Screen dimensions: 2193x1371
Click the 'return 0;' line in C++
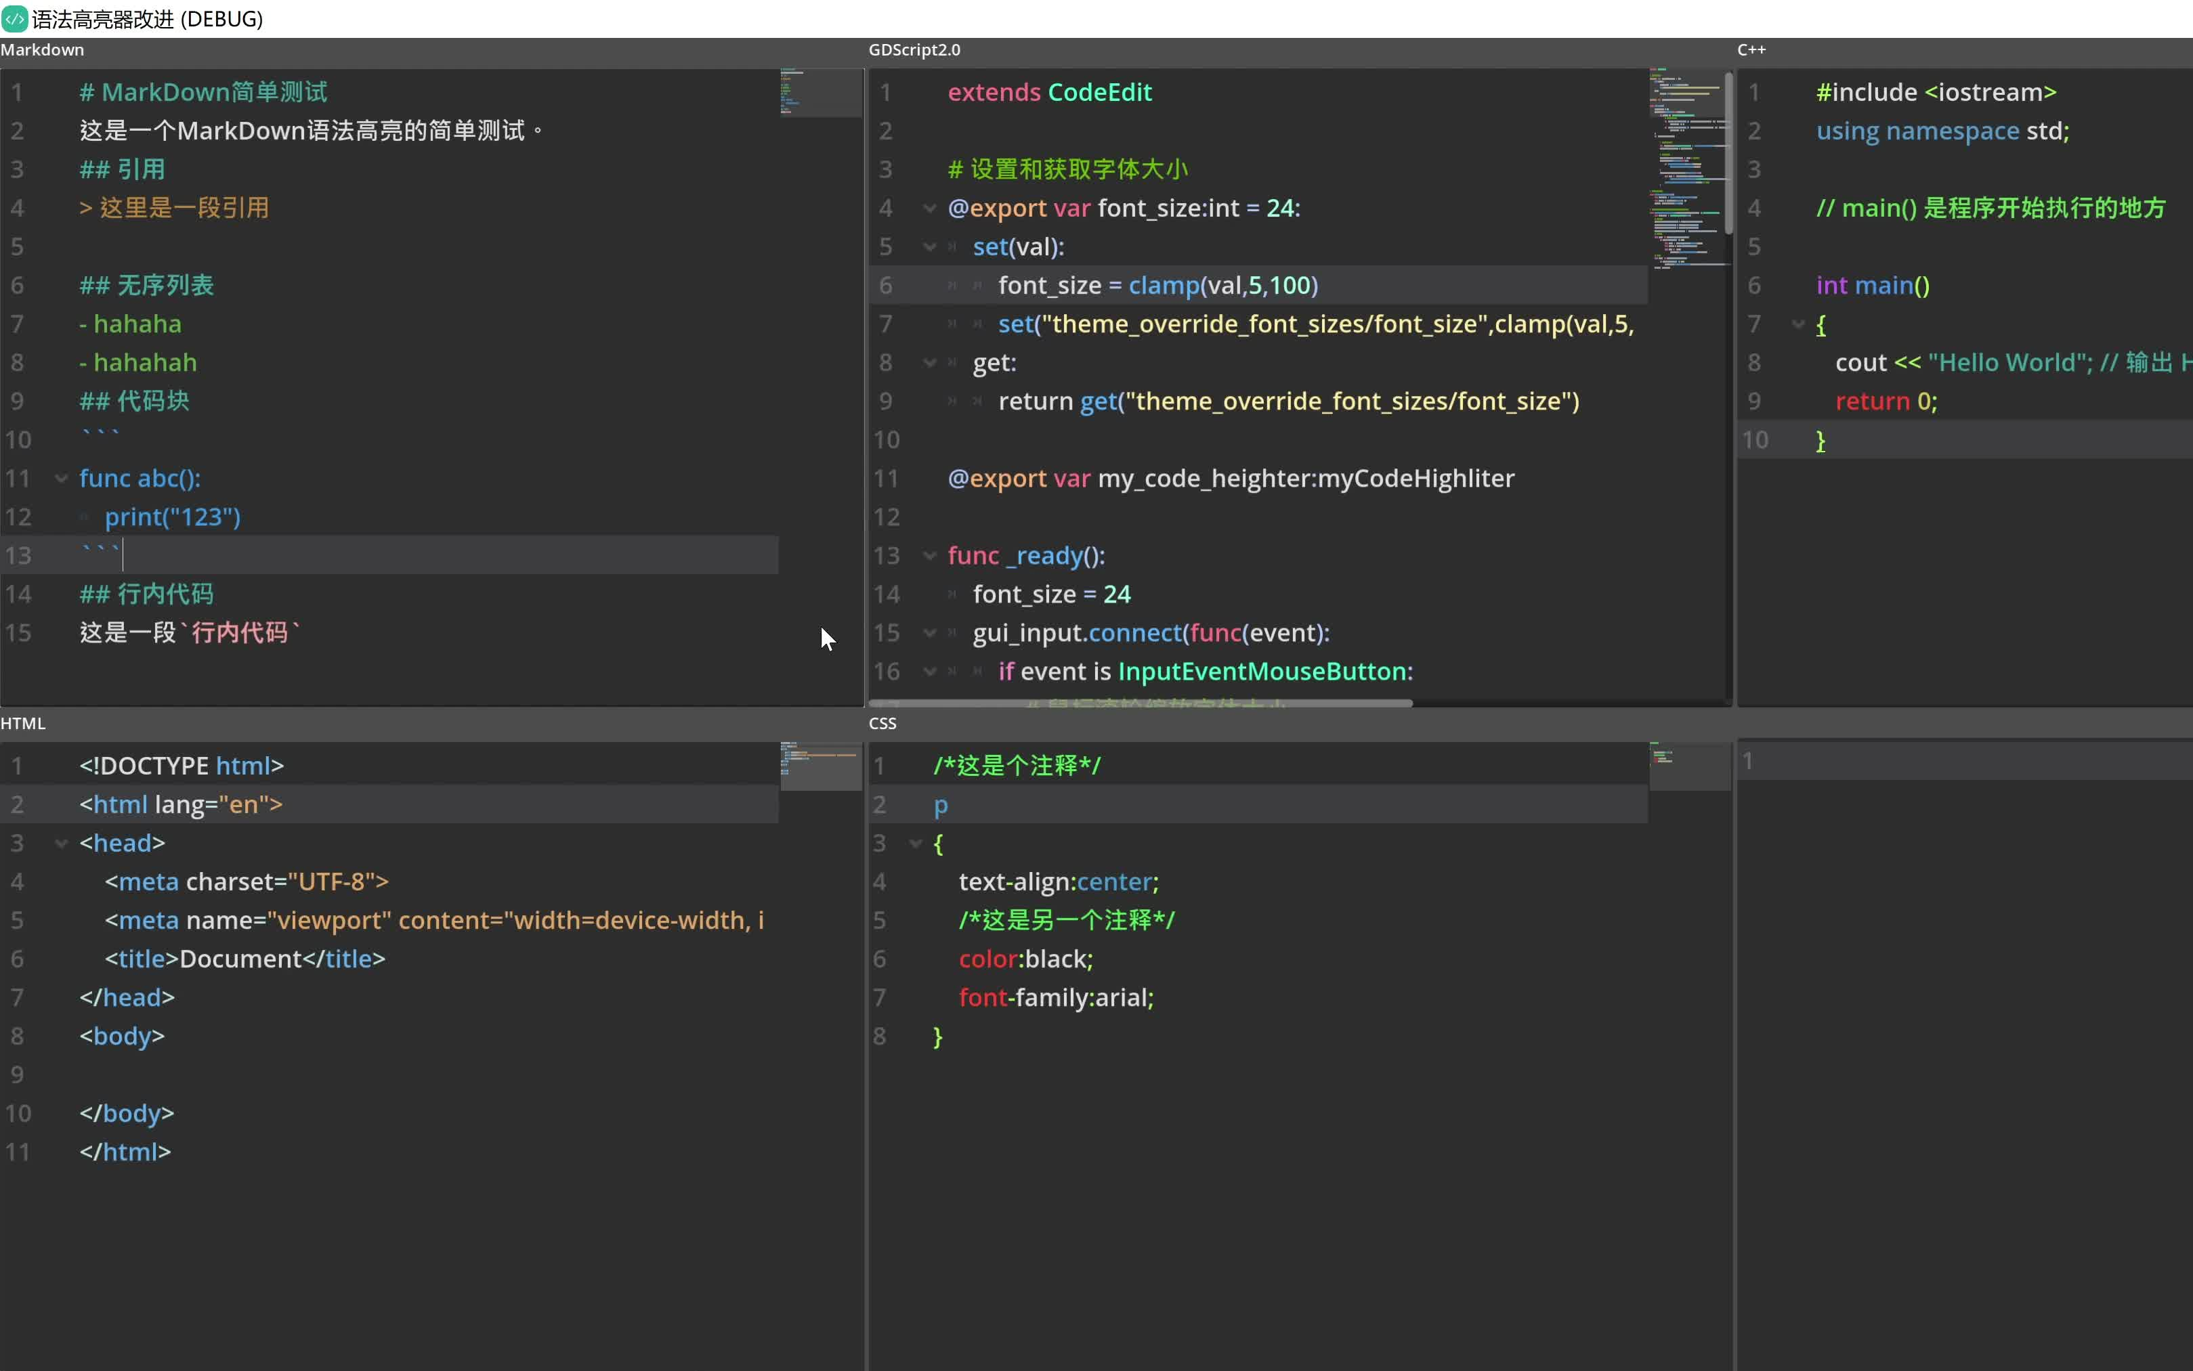click(1886, 401)
